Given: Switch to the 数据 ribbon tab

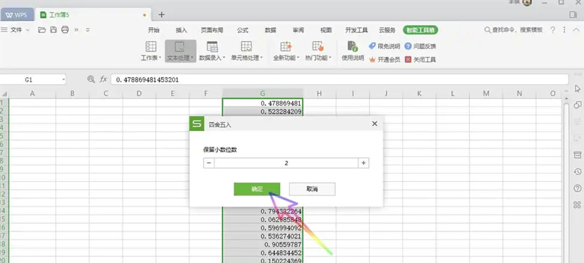Looking at the screenshot, I should (x=270, y=30).
